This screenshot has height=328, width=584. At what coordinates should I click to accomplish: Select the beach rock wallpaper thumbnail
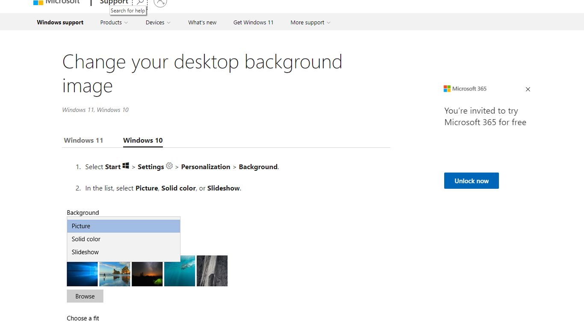pyautogui.click(x=115, y=273)
